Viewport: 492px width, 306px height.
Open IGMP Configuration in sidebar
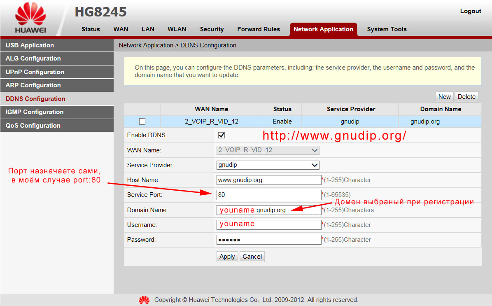(x=57, y=112)
